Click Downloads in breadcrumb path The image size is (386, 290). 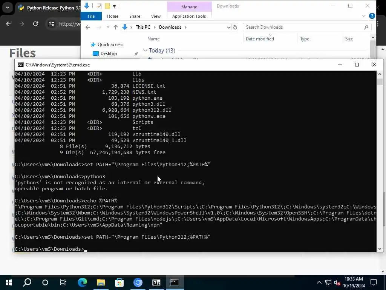tap(170, 27)
